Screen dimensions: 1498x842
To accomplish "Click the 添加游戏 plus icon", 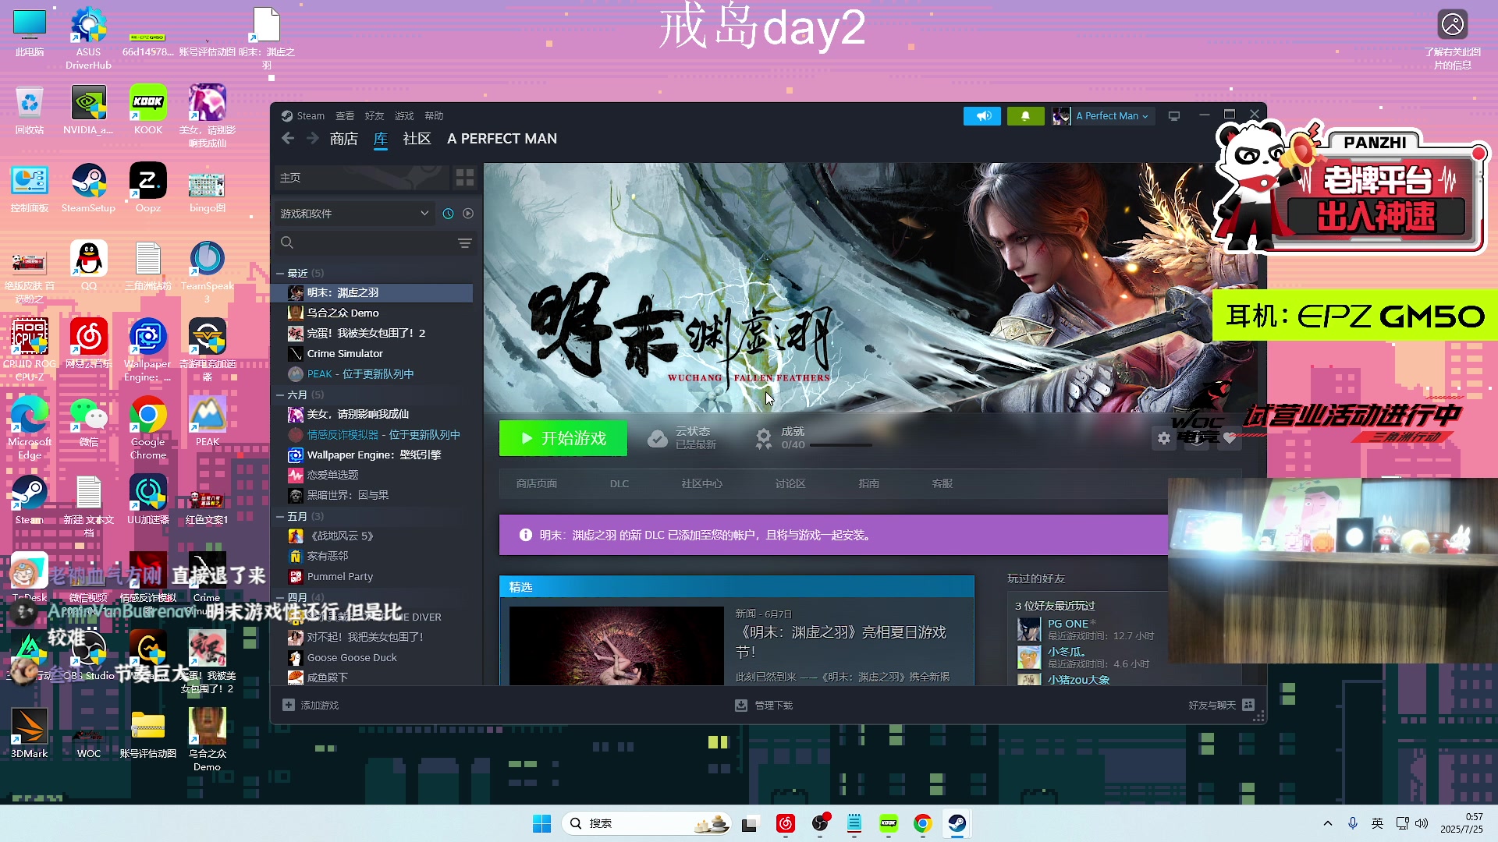I will pyautogui.click(x=289, y=705).
